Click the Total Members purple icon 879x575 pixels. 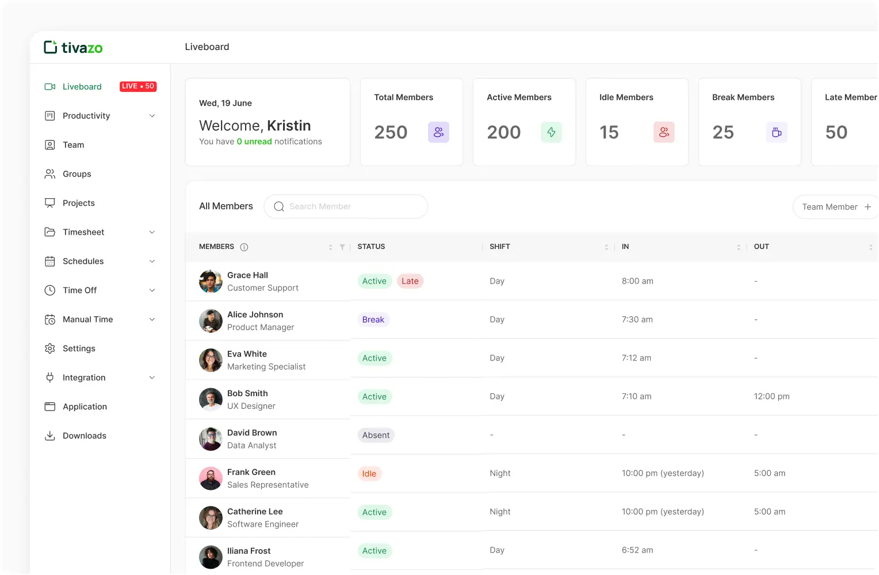tap(438, 132)
